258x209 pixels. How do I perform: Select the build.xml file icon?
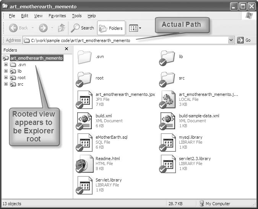[84, 121]
